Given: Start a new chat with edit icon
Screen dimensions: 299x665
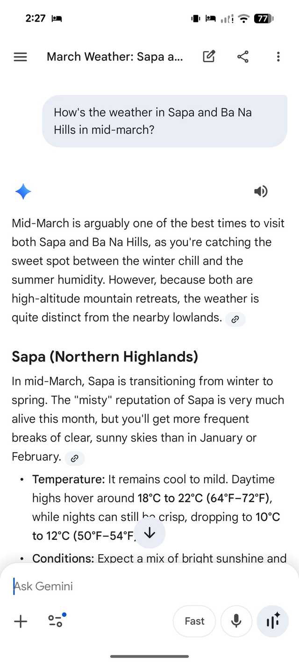Looking at the screenshot, I should tap(209, 57).
